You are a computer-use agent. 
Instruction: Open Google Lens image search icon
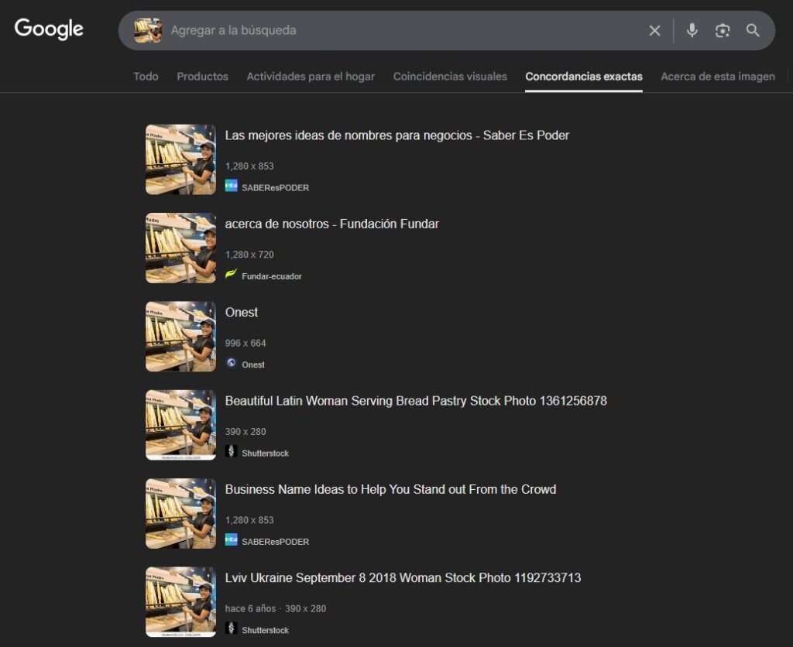pos(723,31)
